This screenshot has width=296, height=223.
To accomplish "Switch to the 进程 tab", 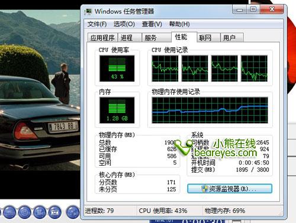I will [130, 37].
